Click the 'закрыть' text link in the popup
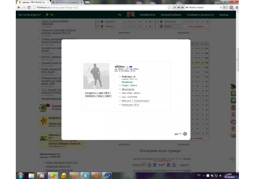The height and width of the screenshot is (179, 255). 178,133
